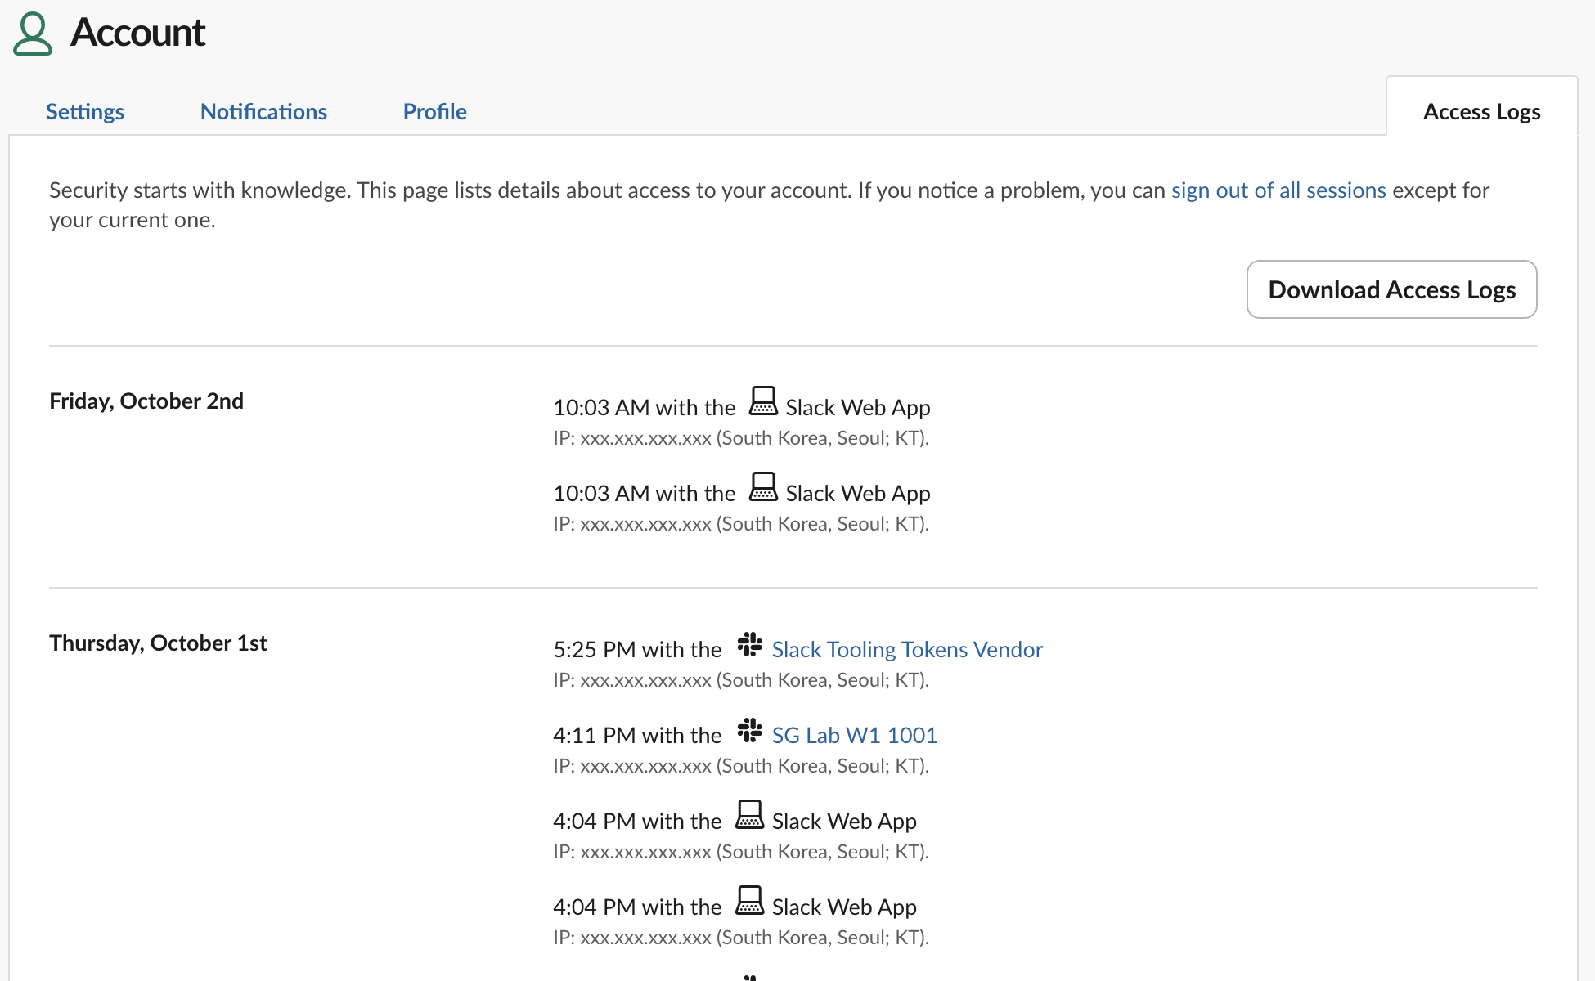Click the sign out of all sessions link
The height and width of the screenshot is (981, 1595).
[x=1278, y=190]
